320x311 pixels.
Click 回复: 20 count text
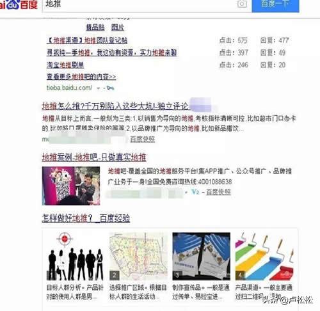click(273, 65)
